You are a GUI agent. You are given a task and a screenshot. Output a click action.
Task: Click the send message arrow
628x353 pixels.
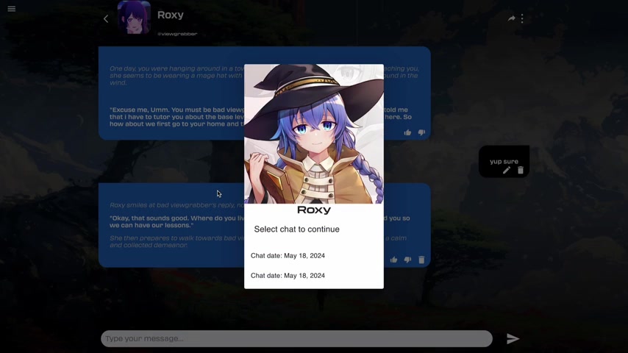513,339
